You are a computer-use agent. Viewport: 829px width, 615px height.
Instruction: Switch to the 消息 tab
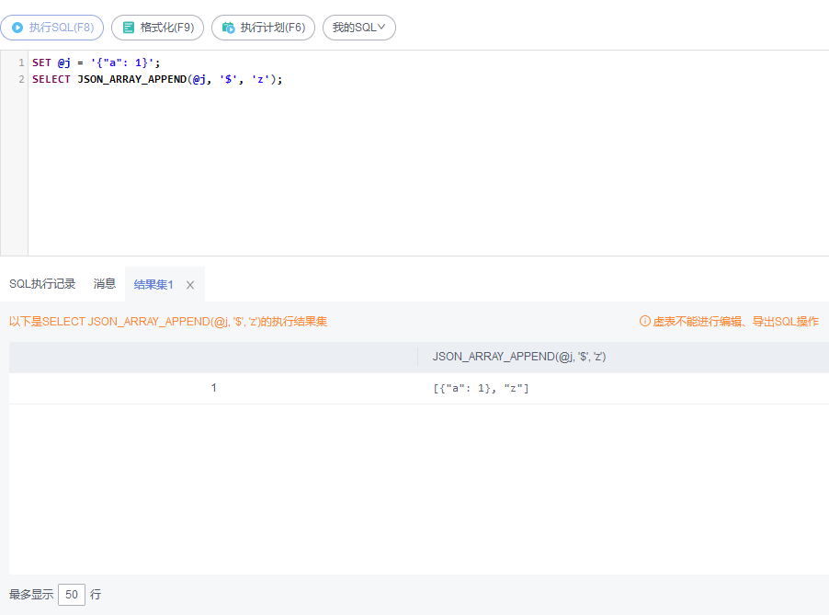coord(104,284)
